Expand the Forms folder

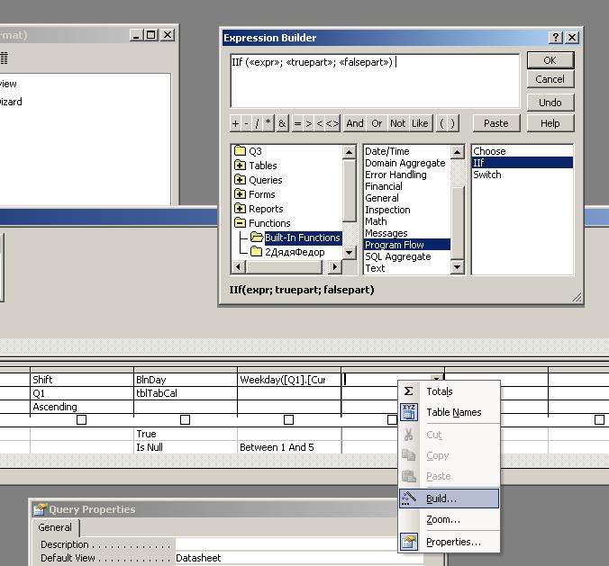point(240,194)
